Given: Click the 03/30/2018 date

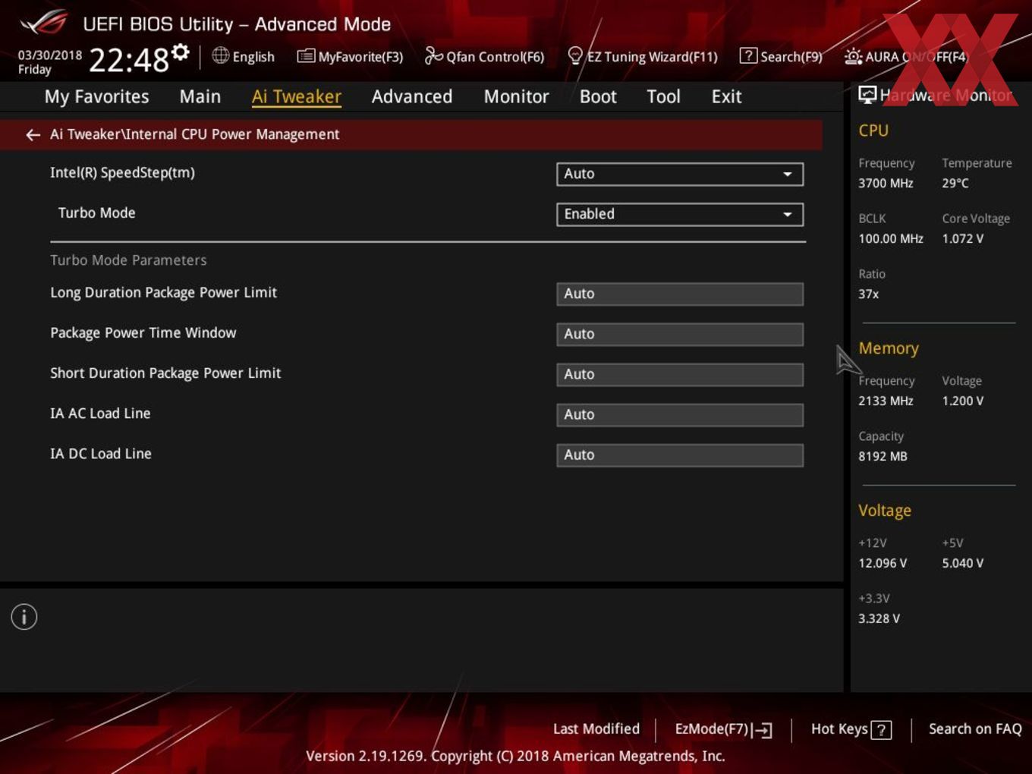Looking at the screenshot, I should (50, 55).
